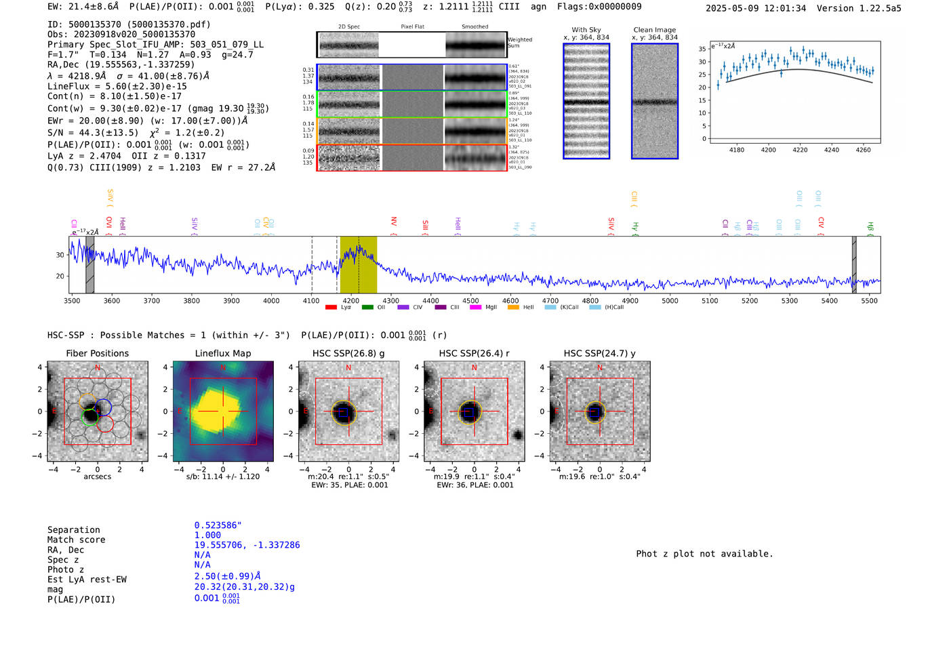
Task: Click the magenta MgII legend swatch
Action: pyautogui.click(x=475, y=307)
